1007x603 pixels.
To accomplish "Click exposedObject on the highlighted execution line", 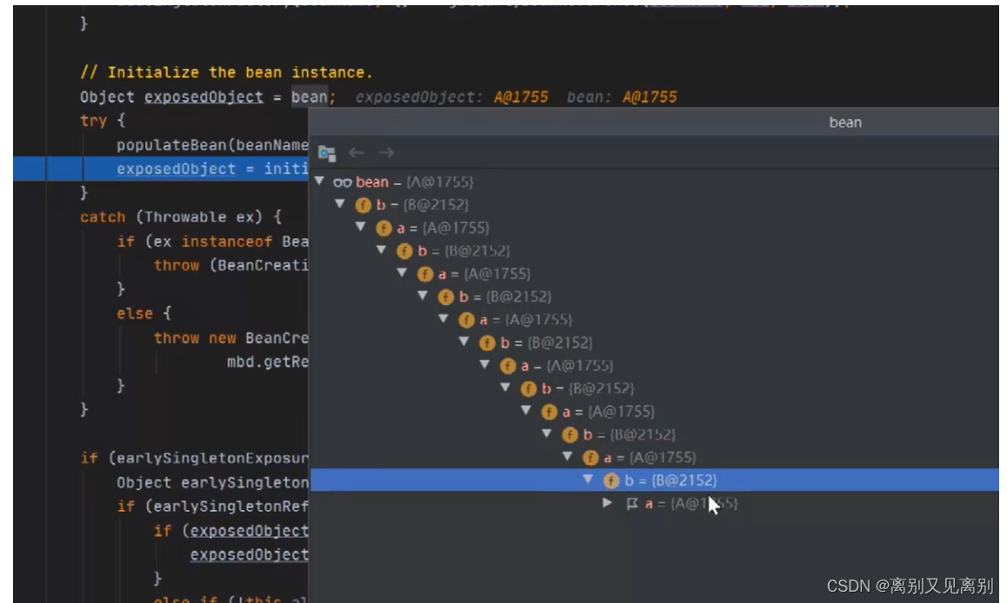I will coord(176,169).
